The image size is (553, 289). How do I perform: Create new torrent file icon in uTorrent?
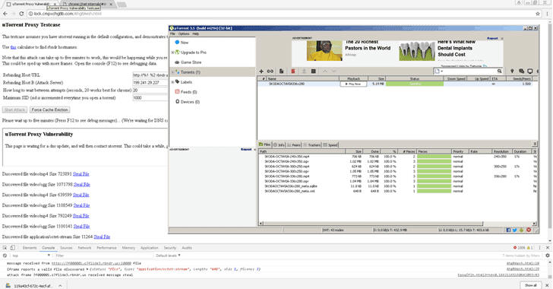click(281, 71)
